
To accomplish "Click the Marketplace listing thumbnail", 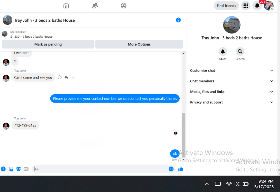I will tap(5, 34).
